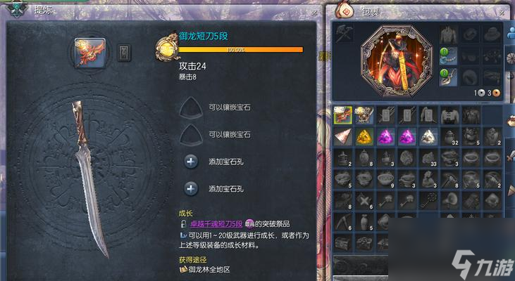Click the octagonal character portrait
The height and width of the screenshot is (281, 515).
coord(397,61)
